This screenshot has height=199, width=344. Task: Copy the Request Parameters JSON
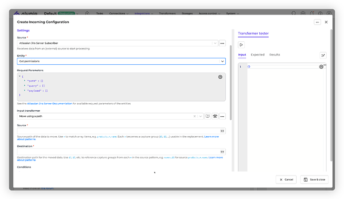click(x=220, y=77)
